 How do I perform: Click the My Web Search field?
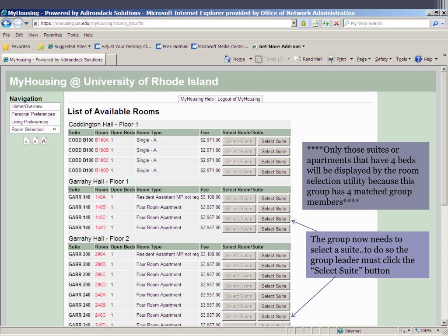pyautogui.click(x=386, y=24)
